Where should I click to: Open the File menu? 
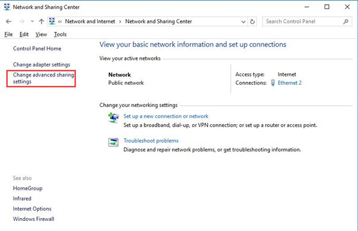pyautogui.click(x=8, y=35)
